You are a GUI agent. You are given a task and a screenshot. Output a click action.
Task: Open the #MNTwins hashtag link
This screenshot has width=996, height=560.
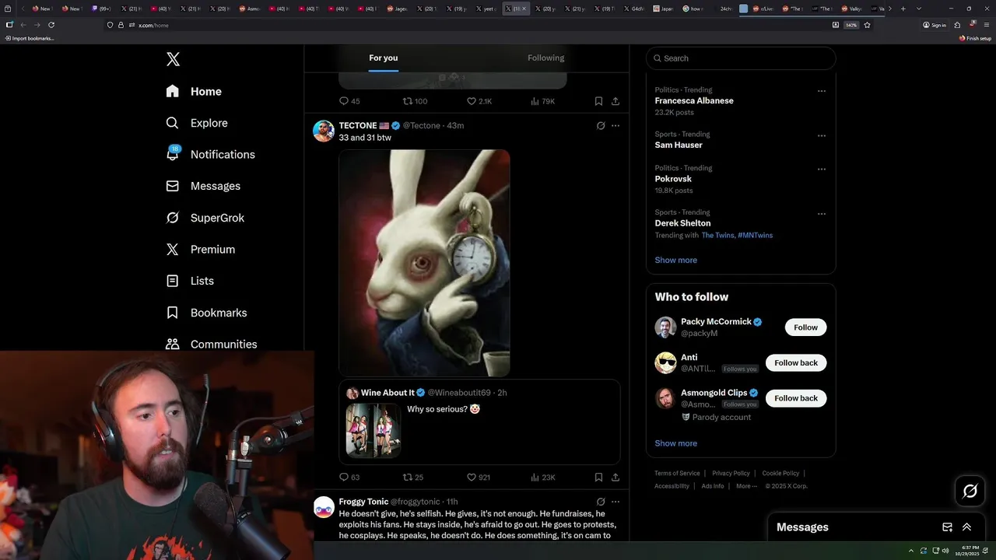pyautogui.click(x=755, y=235)
